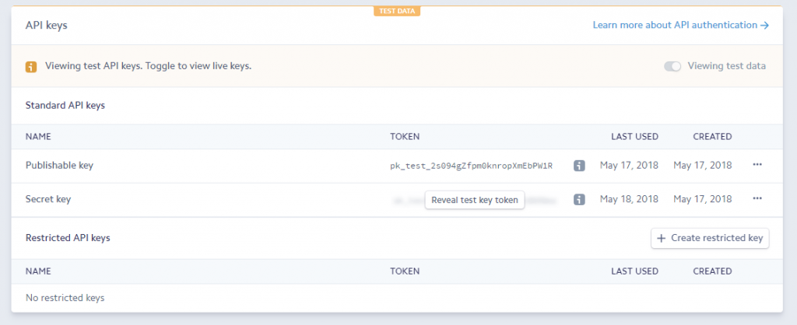Image resolution: width=797 pixels, height=325 pixels.
Task: Click the TEST DATA badge at top
Action: pos(398,11)
